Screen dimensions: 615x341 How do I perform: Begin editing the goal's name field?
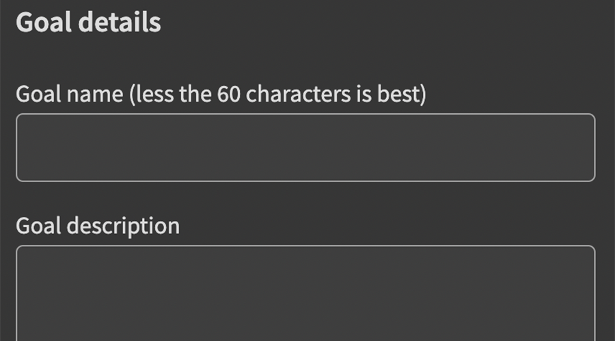(x=305, y=147)
